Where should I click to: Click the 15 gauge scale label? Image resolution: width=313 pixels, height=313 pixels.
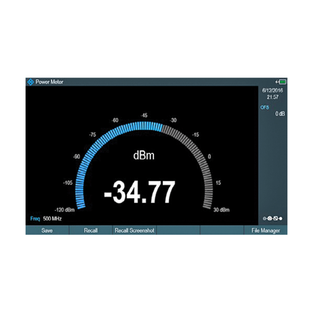tap(218, 183)
